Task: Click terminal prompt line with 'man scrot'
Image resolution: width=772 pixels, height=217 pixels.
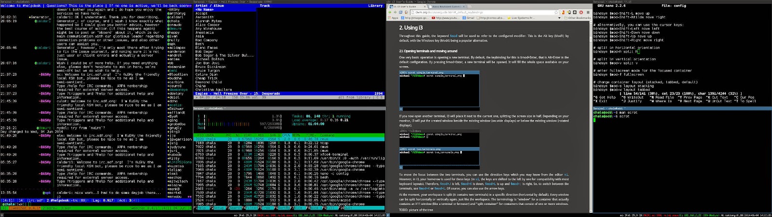Action: click(x=615, y=112)
